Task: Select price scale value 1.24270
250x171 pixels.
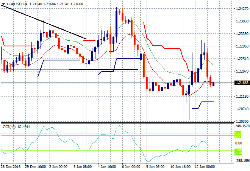Action: pyautogui.click(x=242, y=9)
